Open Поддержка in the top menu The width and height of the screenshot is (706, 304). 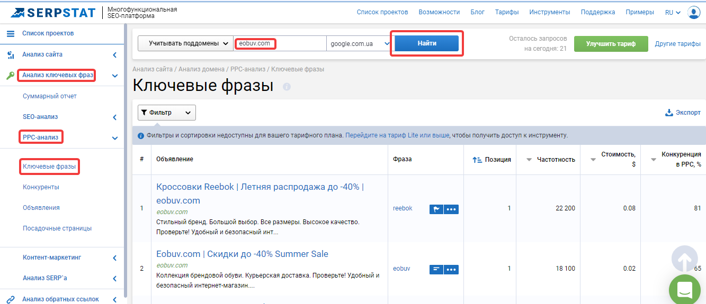pos(598,12)
